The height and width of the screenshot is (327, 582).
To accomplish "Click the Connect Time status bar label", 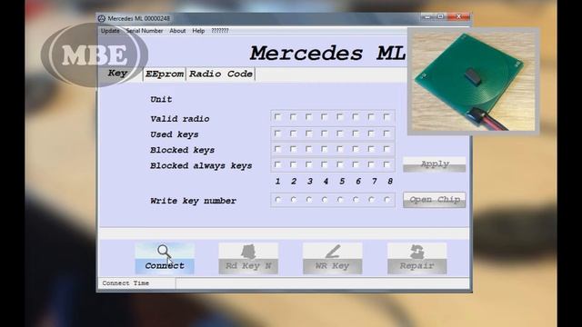I will click(125, 283).
